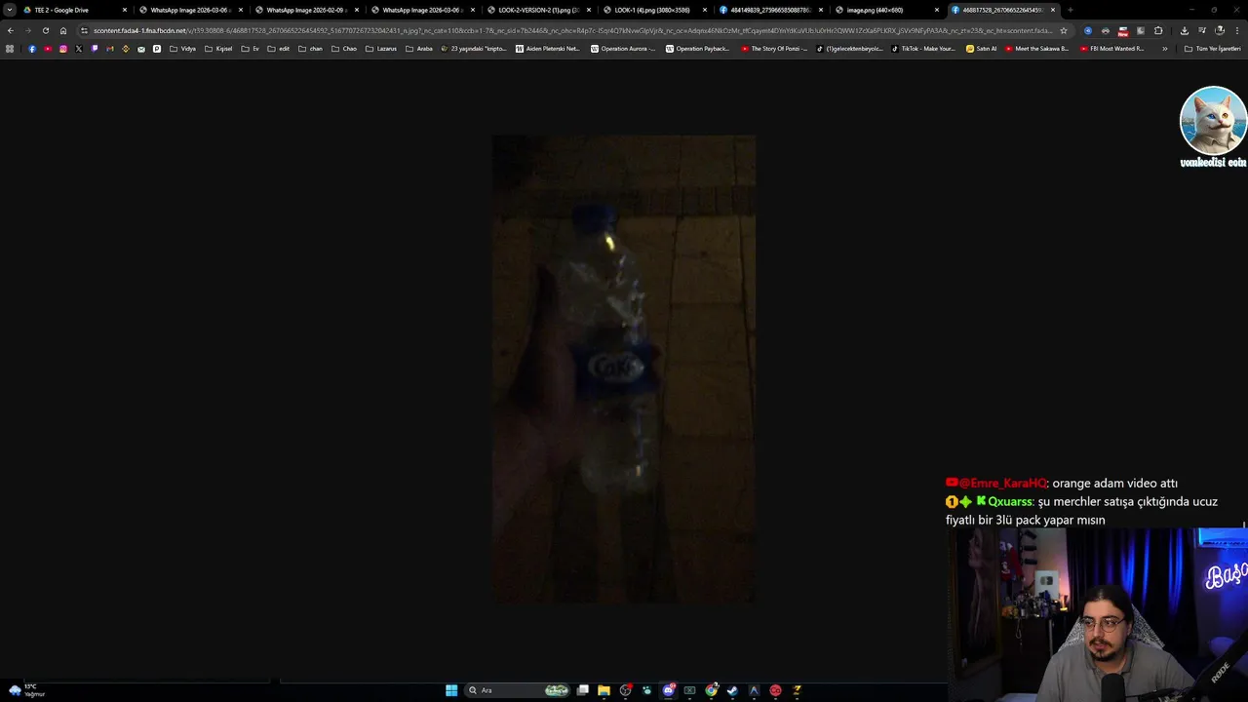The width and height of the screenshot is (1248, 702).
Task: Open the Vidya bookmarks folder
Action: coord(182,49)
